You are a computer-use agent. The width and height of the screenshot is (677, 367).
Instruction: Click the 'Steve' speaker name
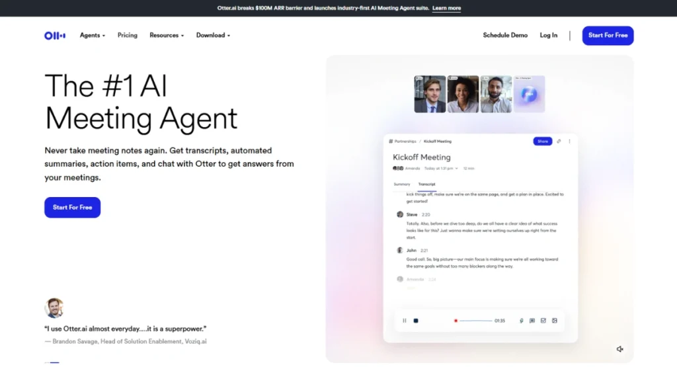[411, 215]
